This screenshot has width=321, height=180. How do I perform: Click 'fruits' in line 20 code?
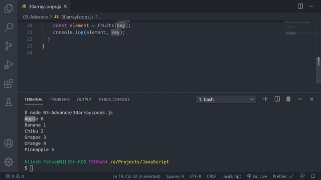tap(106, 25)
